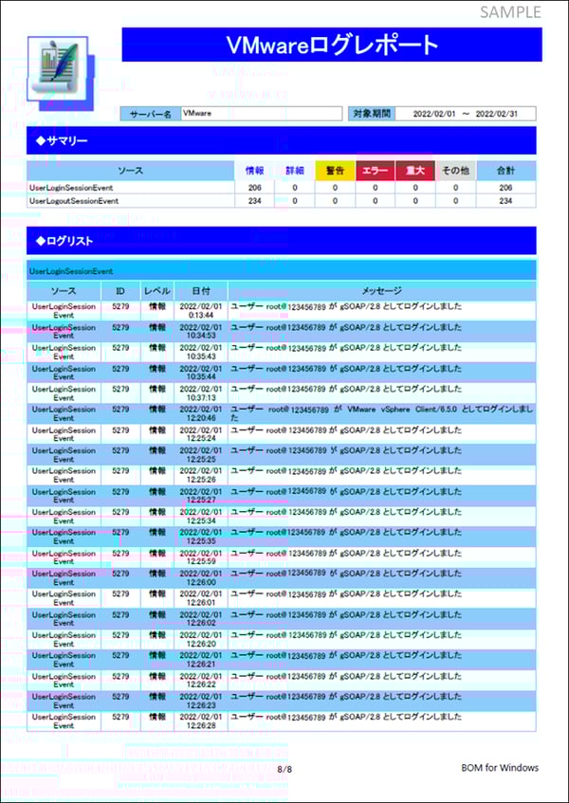
Task: Select the log date 2022/02/01 12:26:22
Action: click(x=201, y=680)
